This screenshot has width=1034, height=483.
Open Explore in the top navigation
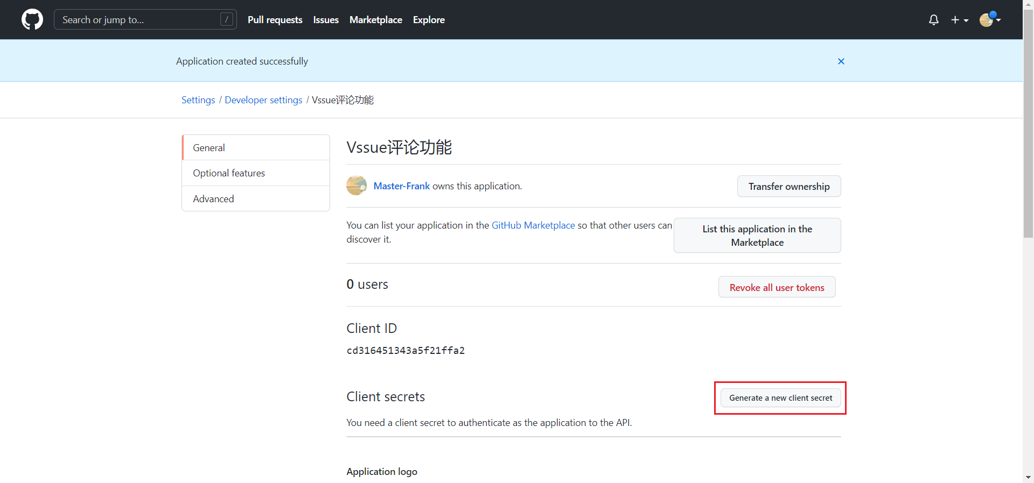pos(429,20)
